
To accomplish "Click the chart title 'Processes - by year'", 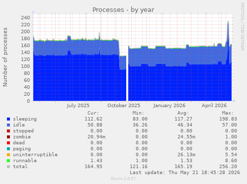I will 123,10.
